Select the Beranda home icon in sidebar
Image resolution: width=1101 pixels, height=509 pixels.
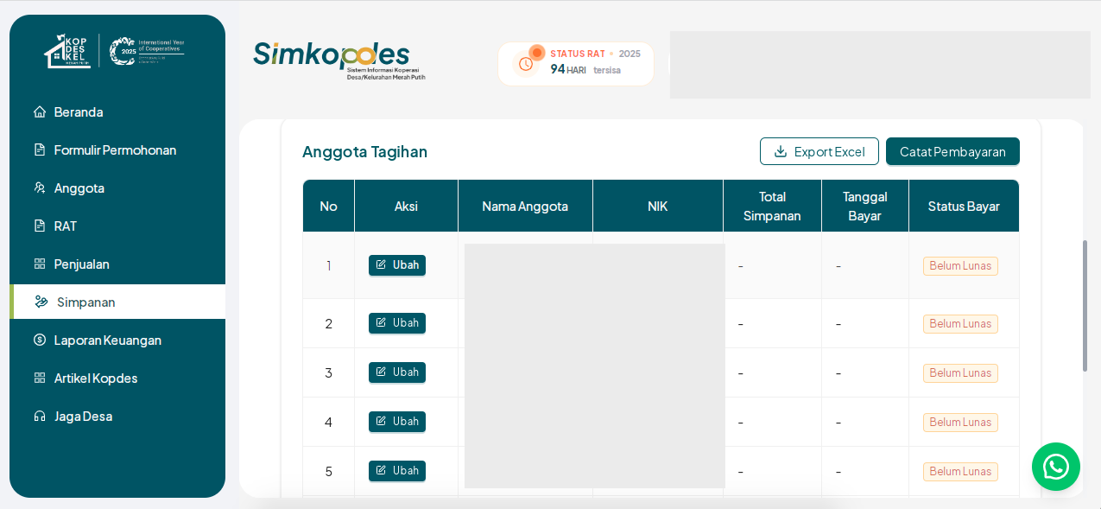point(39,111)
